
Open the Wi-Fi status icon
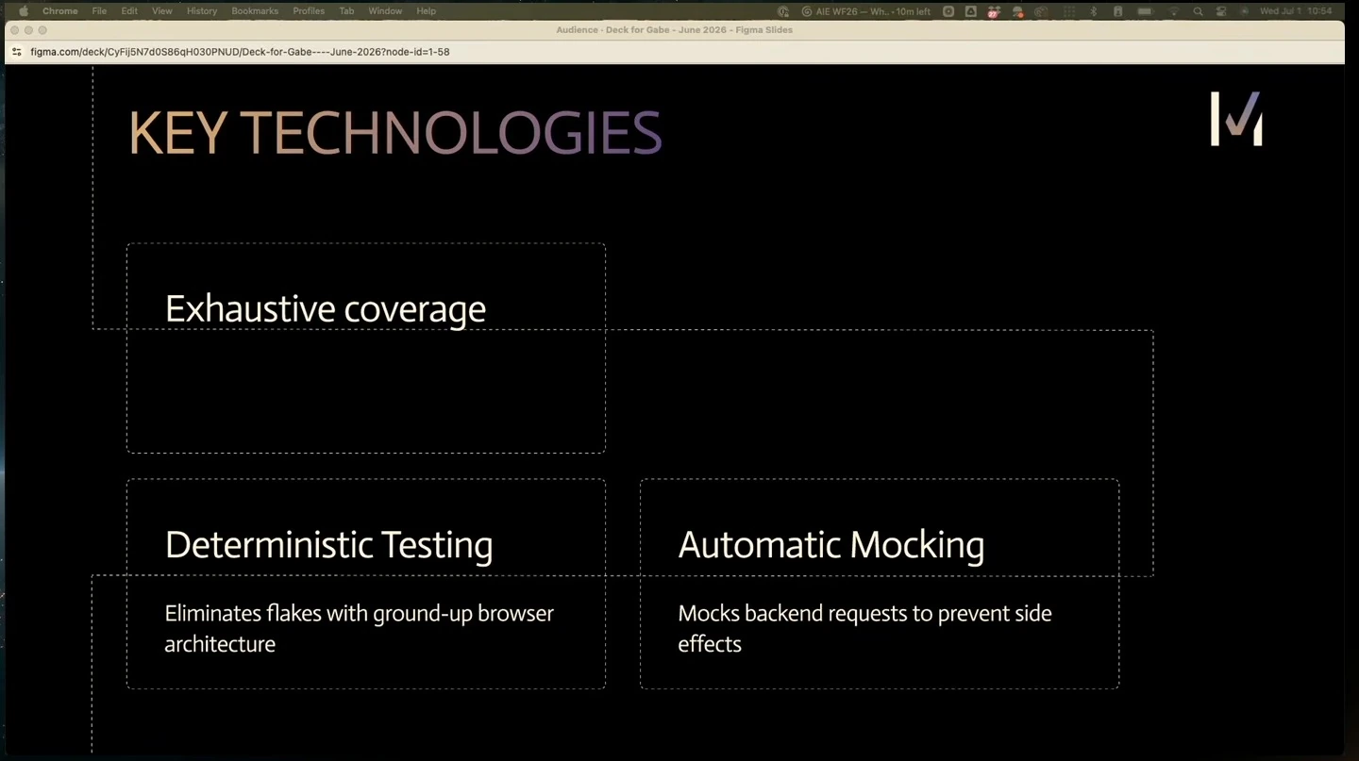click(x=1174, y=11)
